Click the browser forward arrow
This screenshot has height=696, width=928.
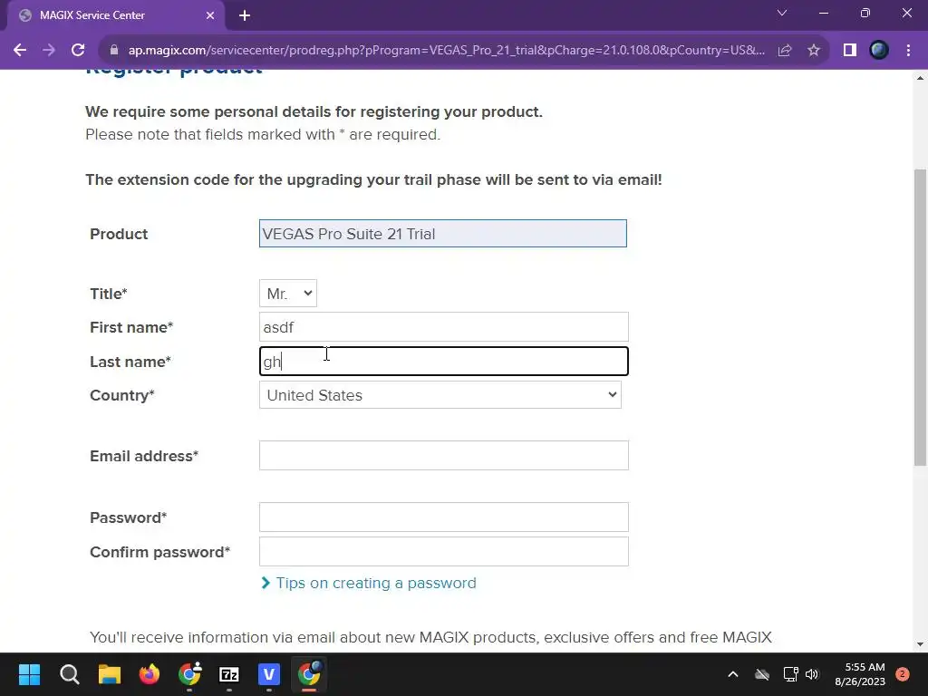point(49,51)
